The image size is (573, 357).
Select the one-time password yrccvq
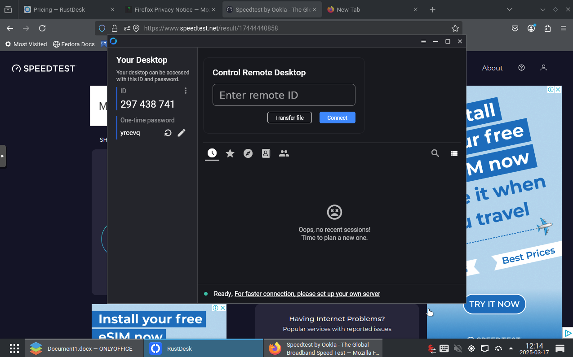pos(130,133)
